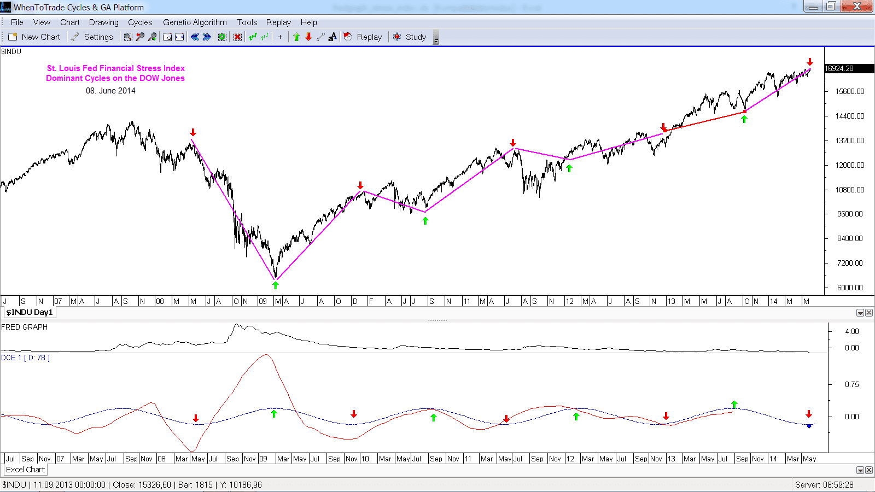This screenshot has height=492, width=875.
Task: Open the Tools menu
Action: point(247,22)
